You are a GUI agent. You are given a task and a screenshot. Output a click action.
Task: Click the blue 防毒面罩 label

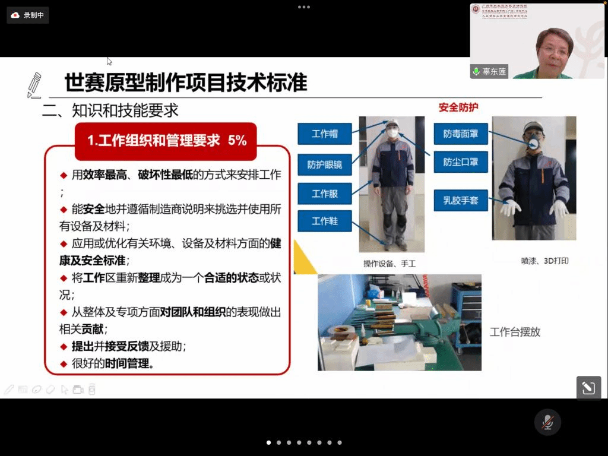click(461, 134)
